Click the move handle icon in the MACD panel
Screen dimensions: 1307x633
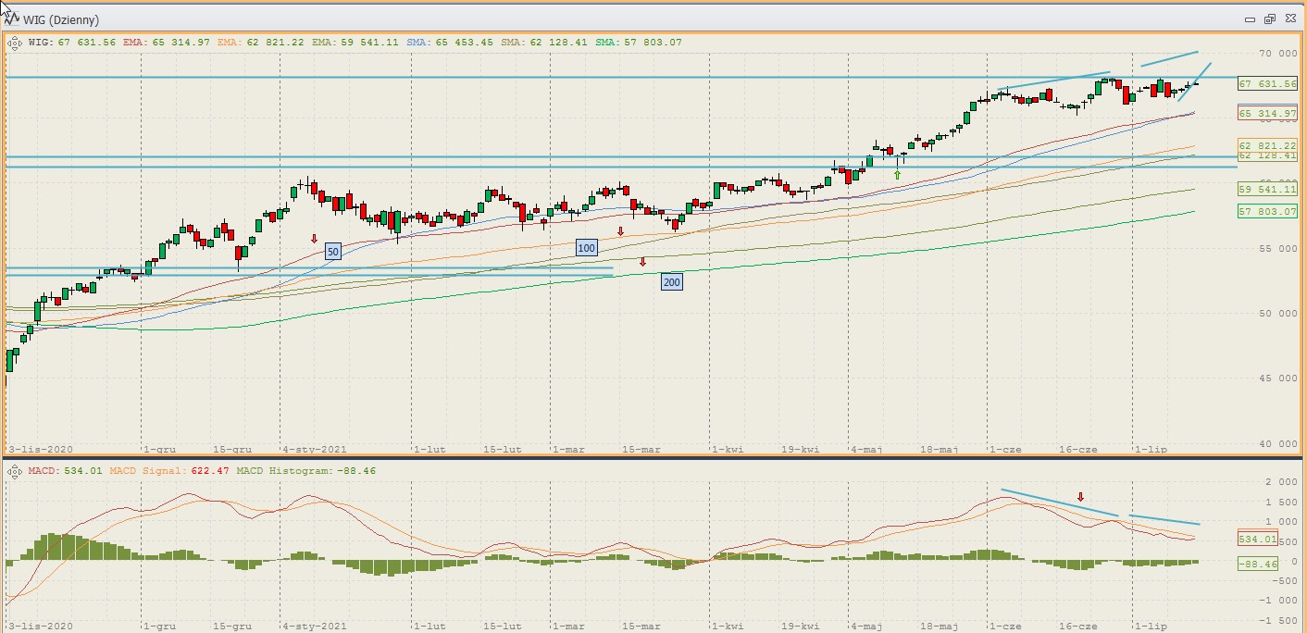pos(15,471)
